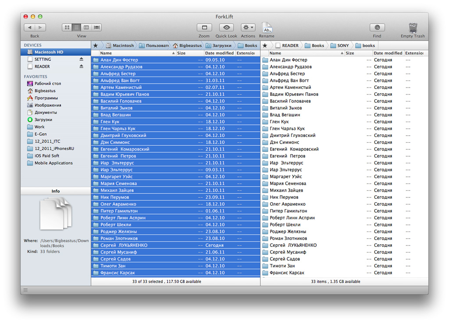Click the Rename toolbar icon
This screenshot has width=449, height=323.
coord(267,28)
